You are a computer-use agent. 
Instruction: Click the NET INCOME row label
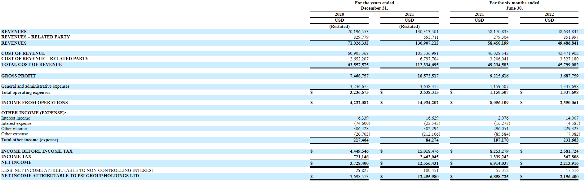(16, 162)
